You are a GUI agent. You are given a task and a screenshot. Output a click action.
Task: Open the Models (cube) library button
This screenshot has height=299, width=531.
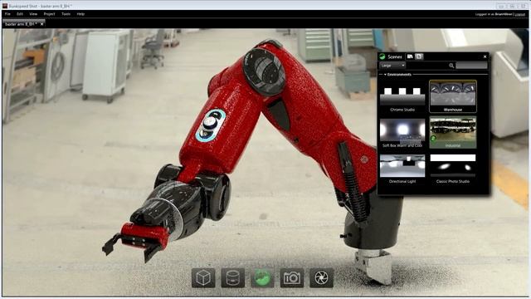203,277
